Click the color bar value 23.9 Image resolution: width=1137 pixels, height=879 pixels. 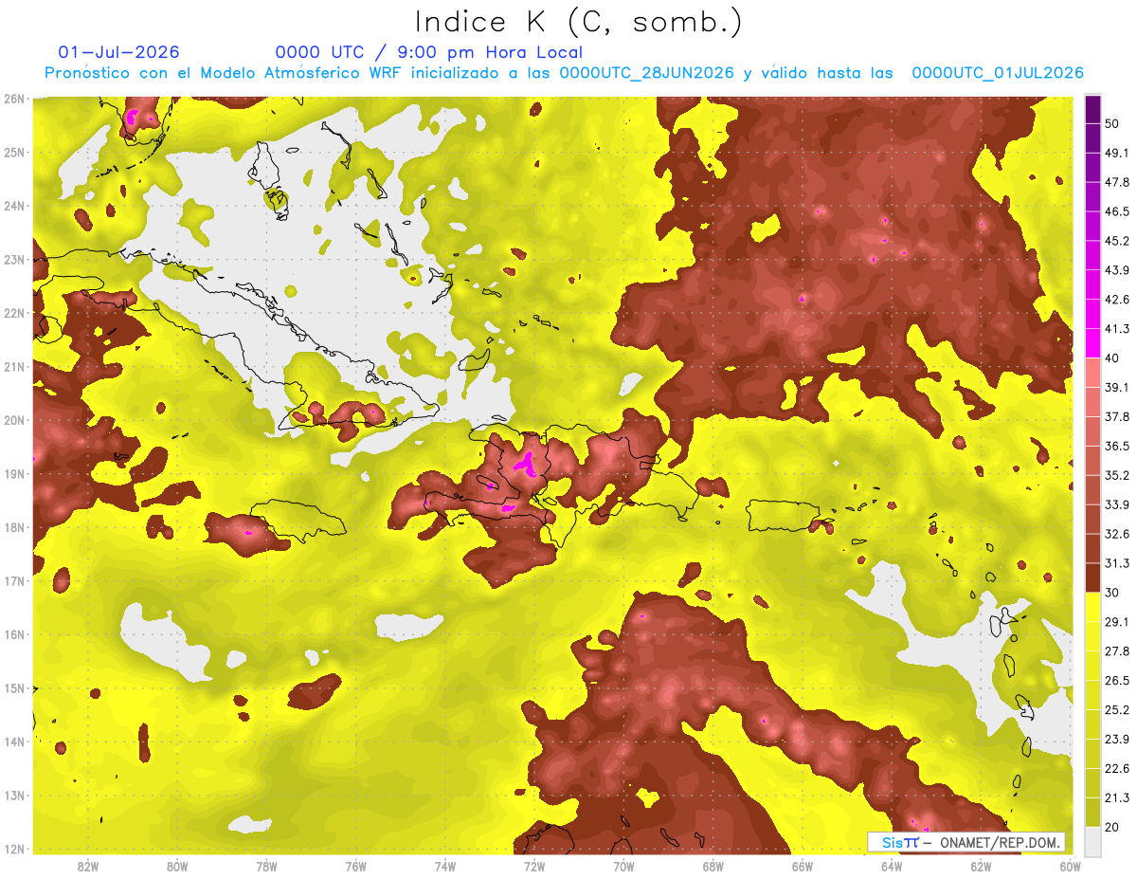click(1116, 739)
